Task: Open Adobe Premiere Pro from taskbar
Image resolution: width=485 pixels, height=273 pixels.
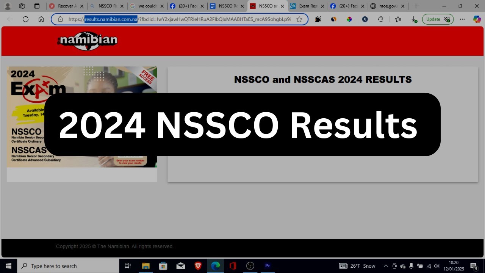Action: coord(268,266)
